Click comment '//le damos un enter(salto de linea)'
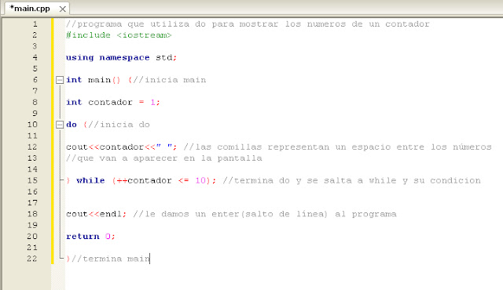This screenshot has height=290, width=503. click(x=265, y=214)
